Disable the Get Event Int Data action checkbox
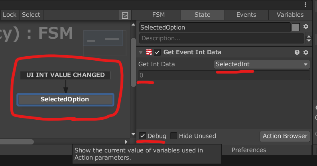This screenshot has height=166, width=317. pos(158,52)
